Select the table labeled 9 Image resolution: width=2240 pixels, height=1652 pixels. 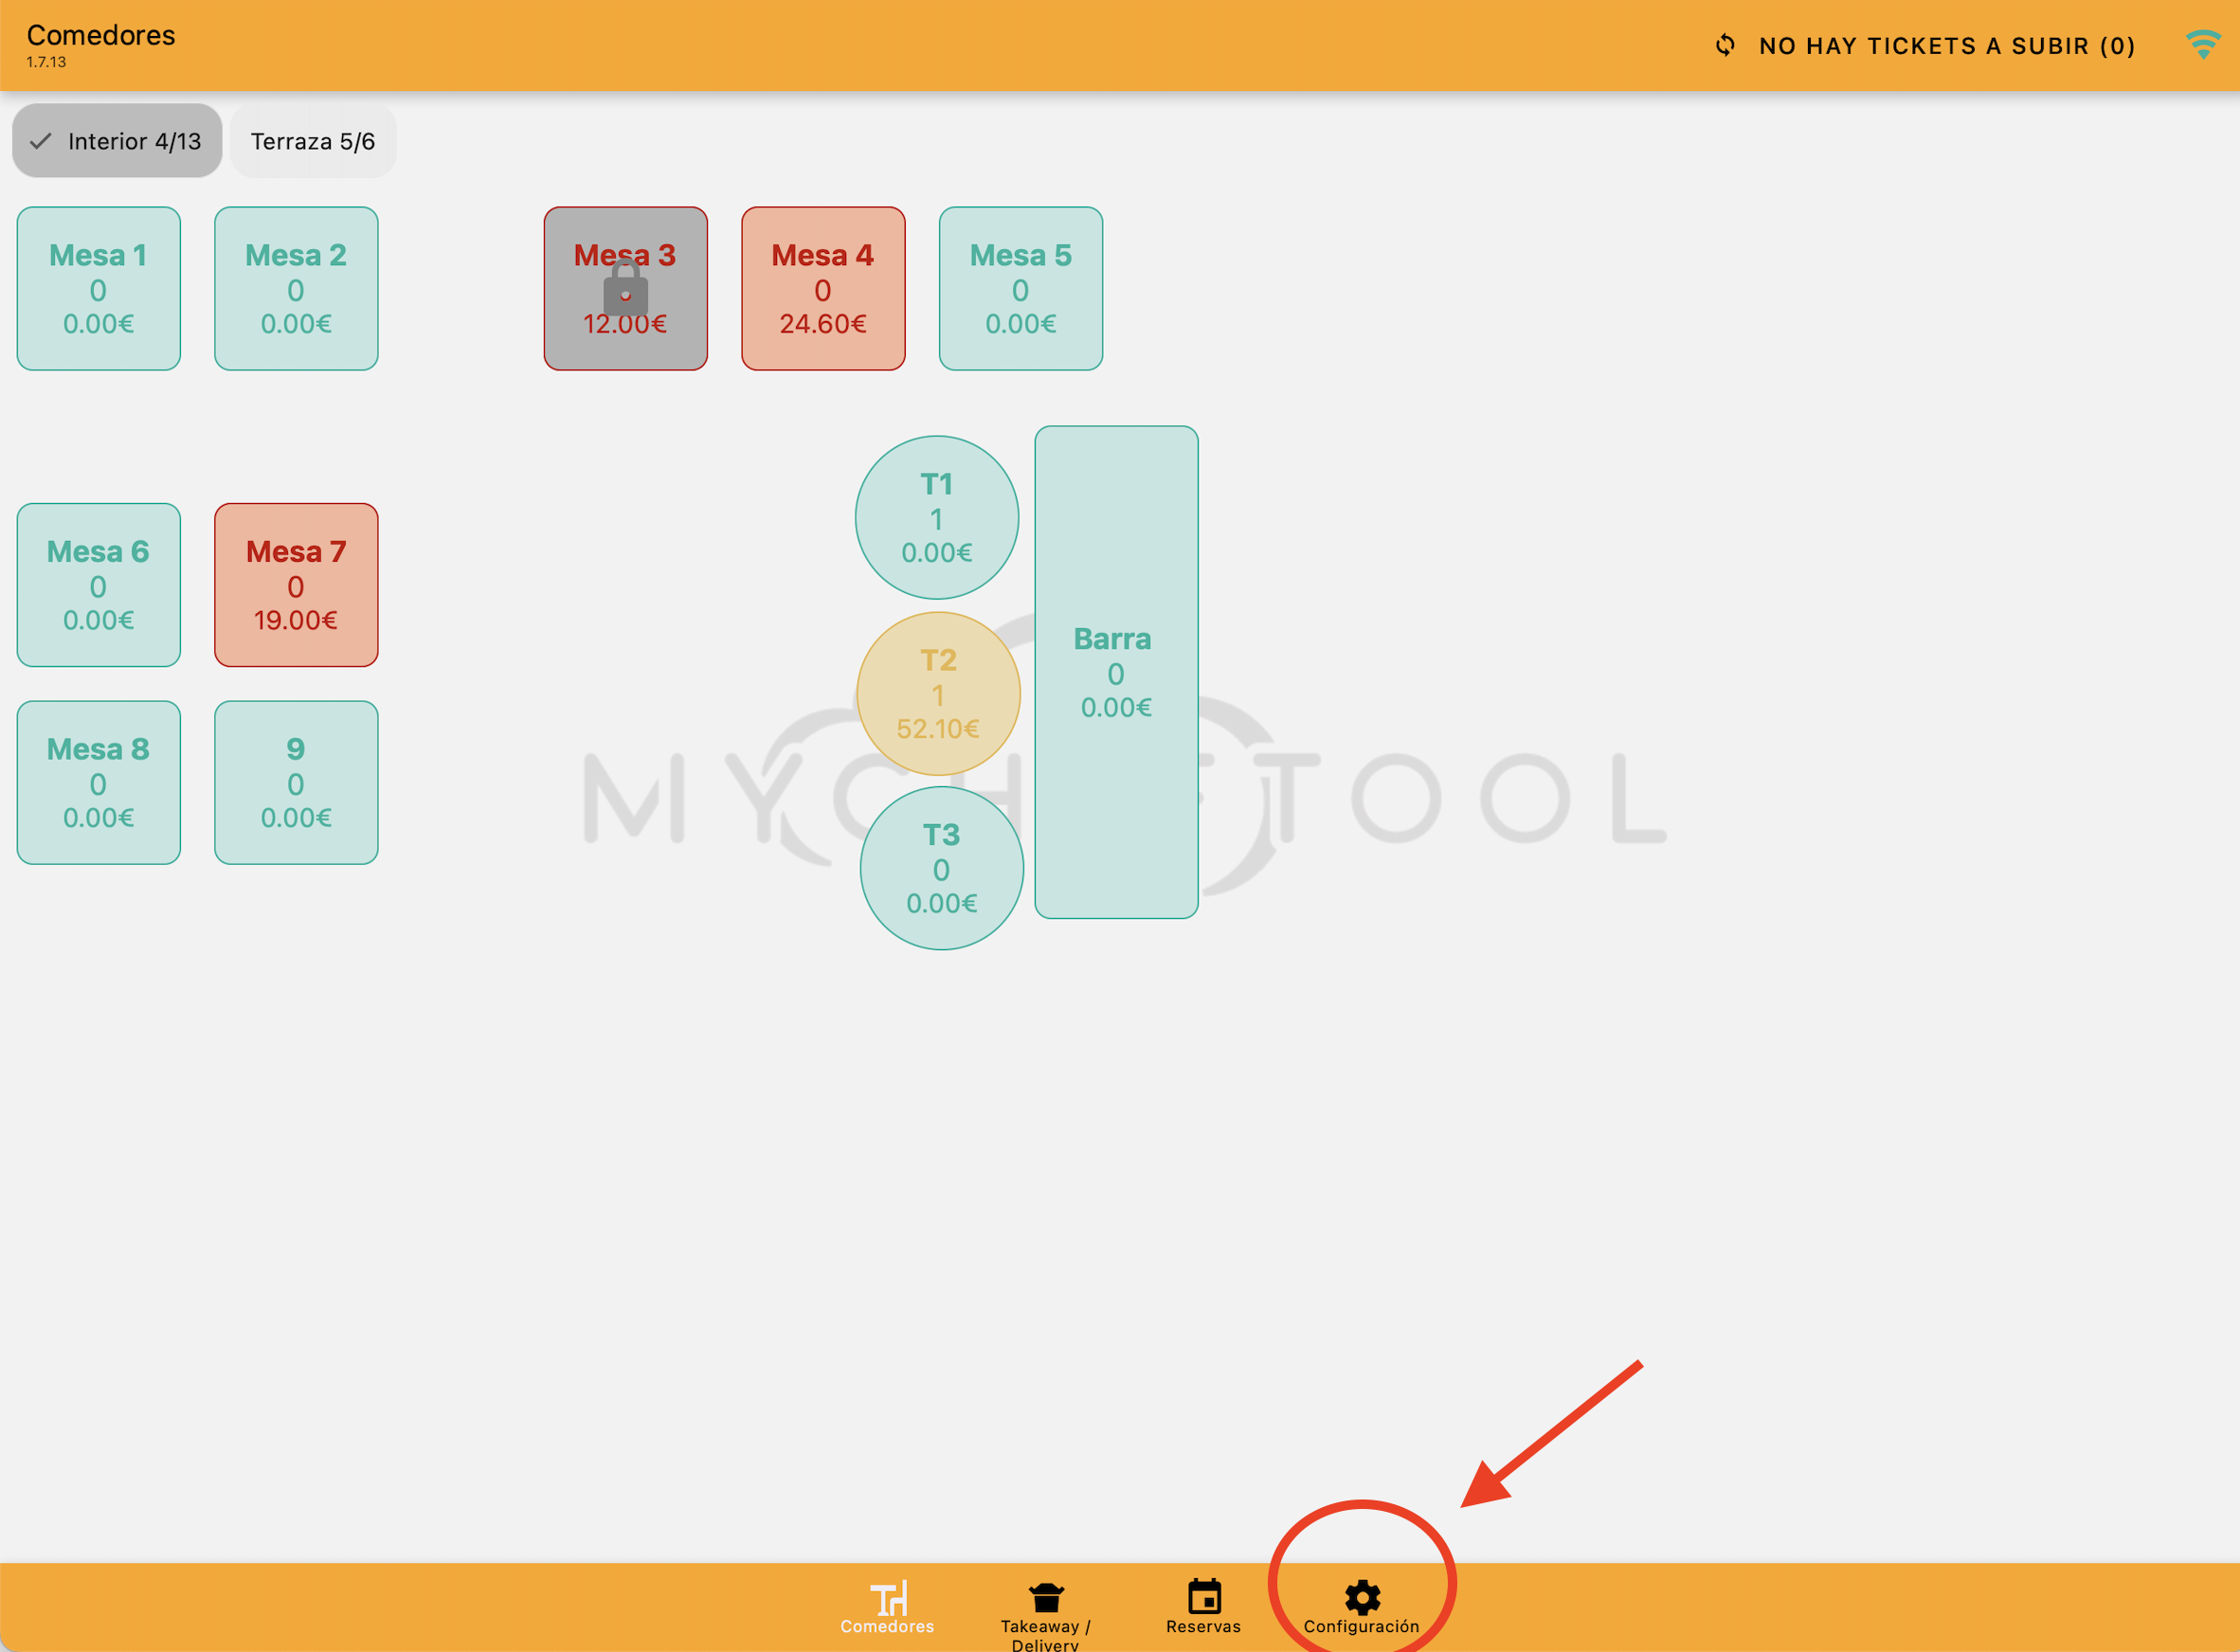pyautogui.click(x=297, y=782)
